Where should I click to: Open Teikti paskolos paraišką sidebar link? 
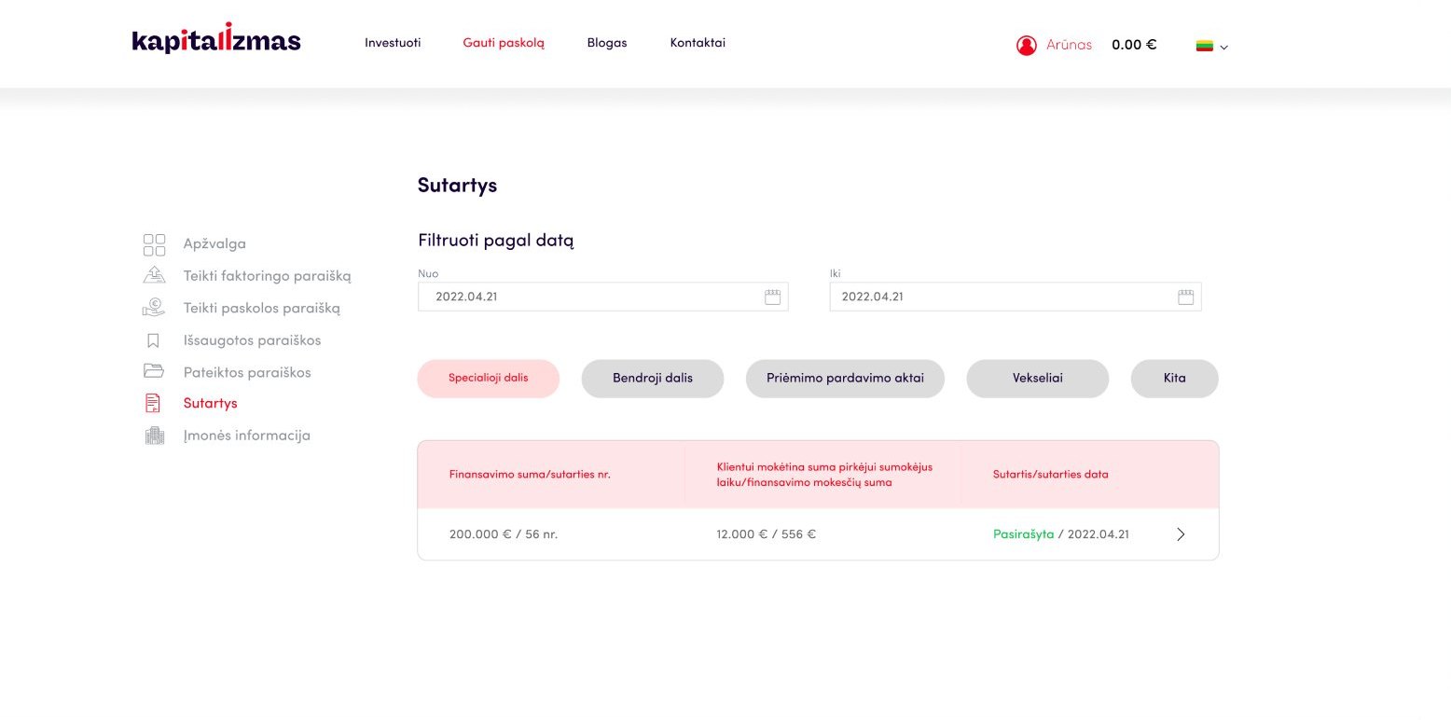pos(262,308)
